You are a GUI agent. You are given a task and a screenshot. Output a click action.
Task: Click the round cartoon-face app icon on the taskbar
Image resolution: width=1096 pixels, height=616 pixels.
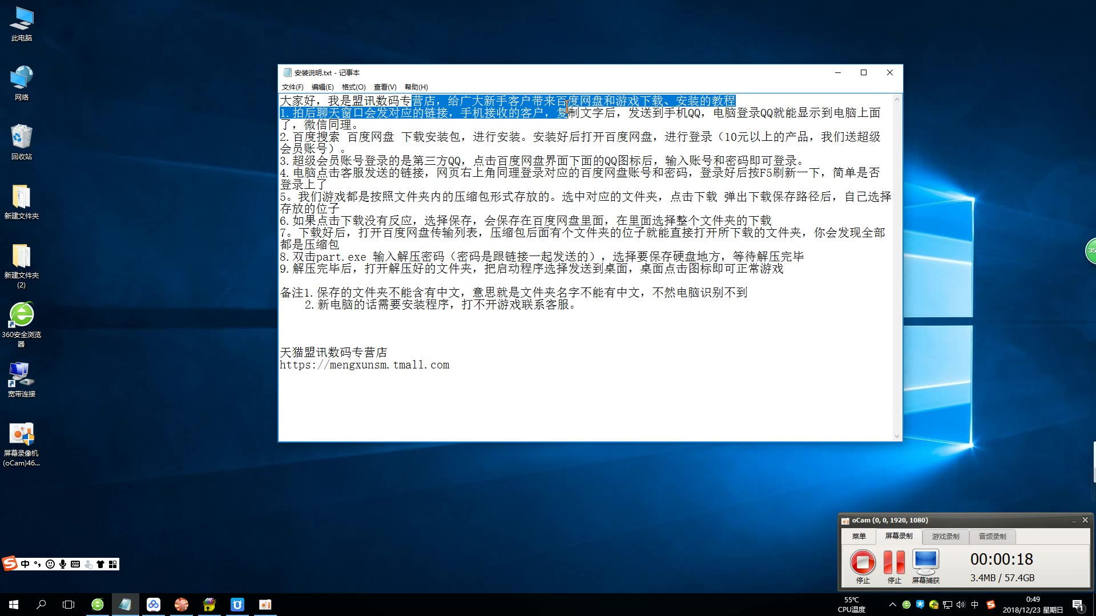pos(182,605)
